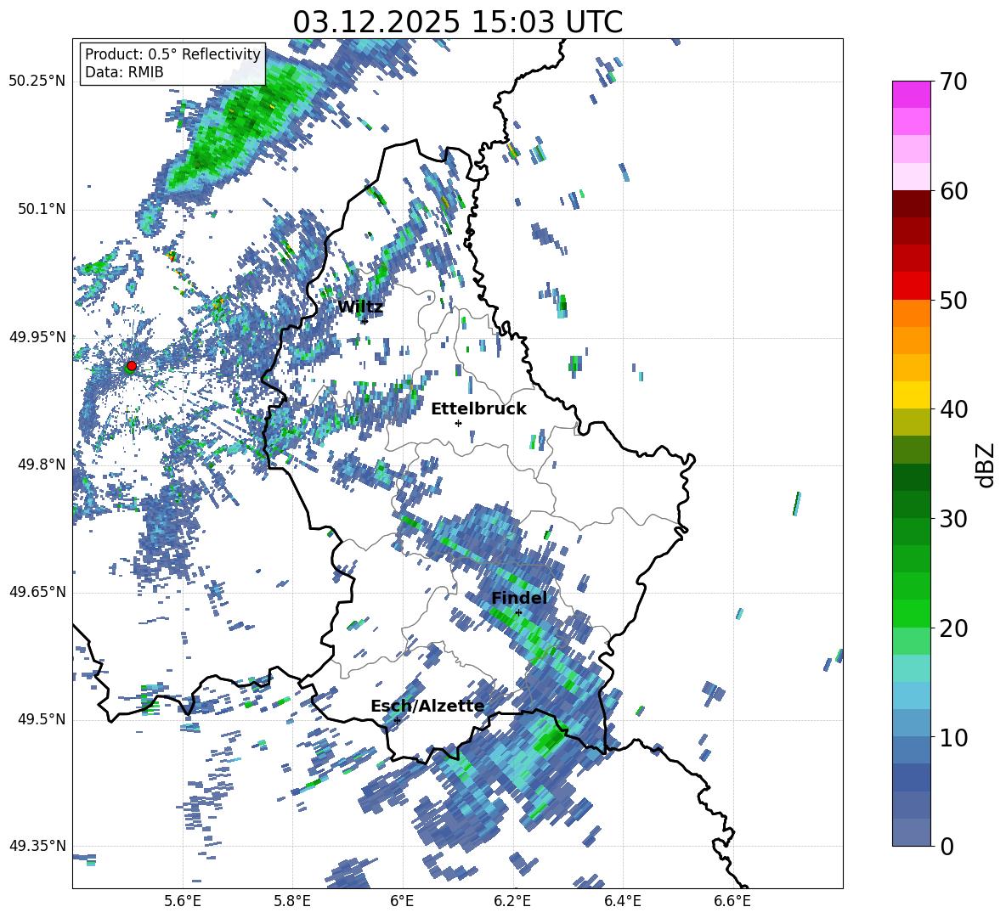Click the 50.1°N latitude label
This screenshot has height=918, width=1006.
(x=42, y=210)
